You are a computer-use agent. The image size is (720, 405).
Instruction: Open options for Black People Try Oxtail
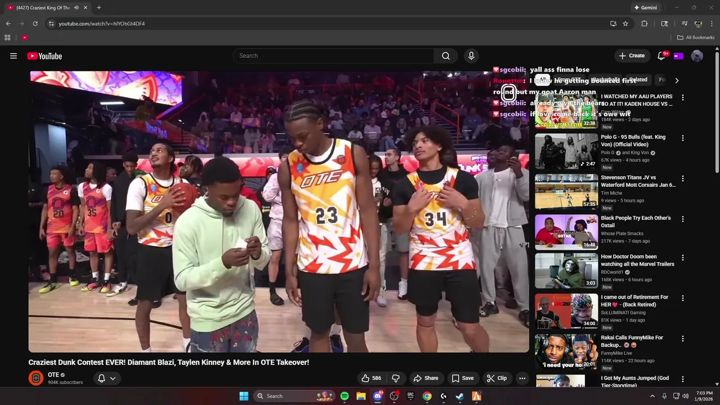tap(683, 219)
